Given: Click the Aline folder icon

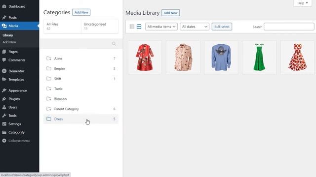Looking at the screenshot, I should pyautogui.click(x=49, y=59).
